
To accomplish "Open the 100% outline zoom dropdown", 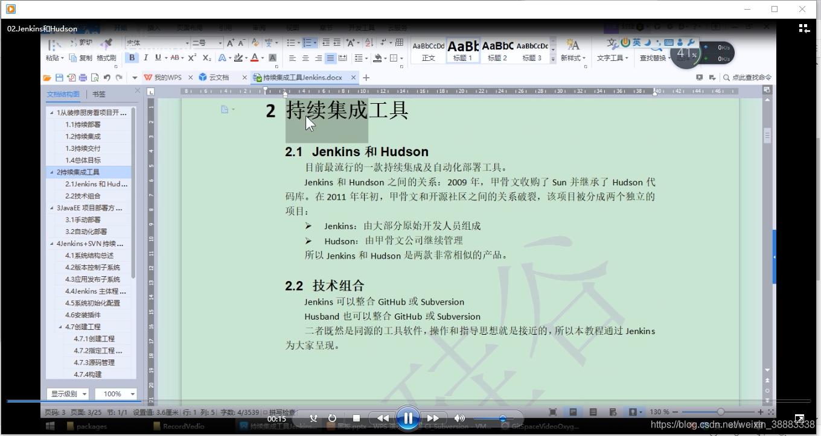I will 116,394.
